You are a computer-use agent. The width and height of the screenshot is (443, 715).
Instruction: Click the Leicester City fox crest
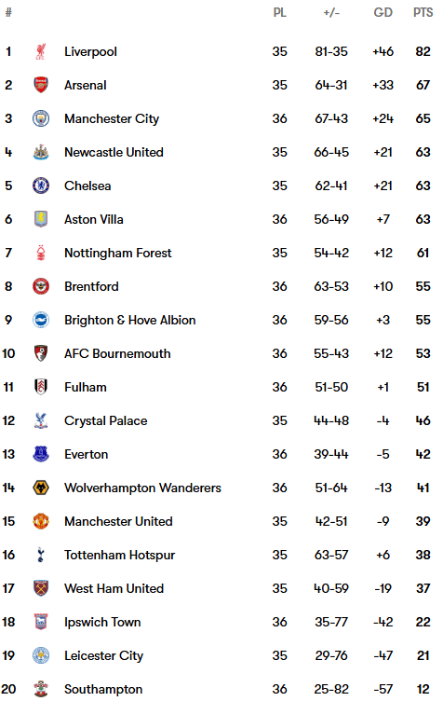(x=41, y=655)
